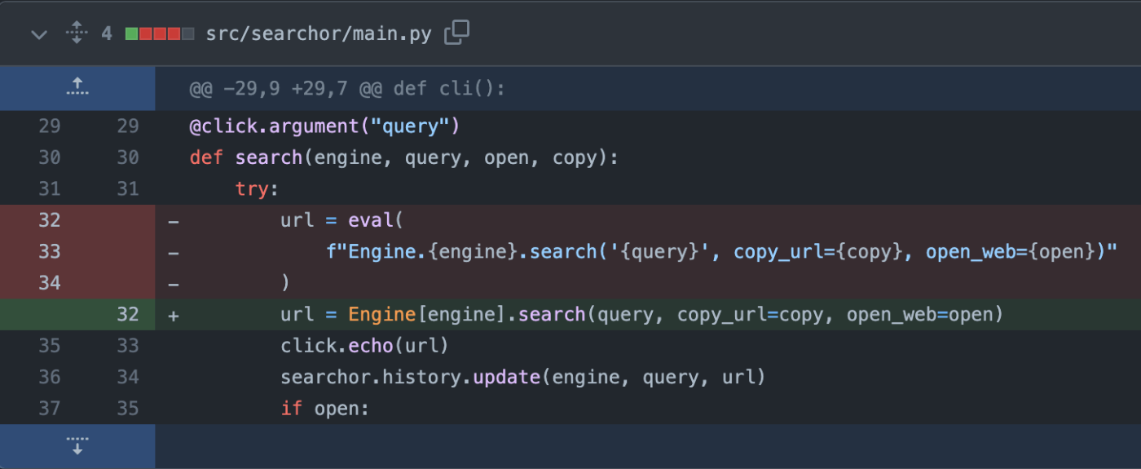Click the 'def search(engine, query, open, copy):' line

pos(404,157)
